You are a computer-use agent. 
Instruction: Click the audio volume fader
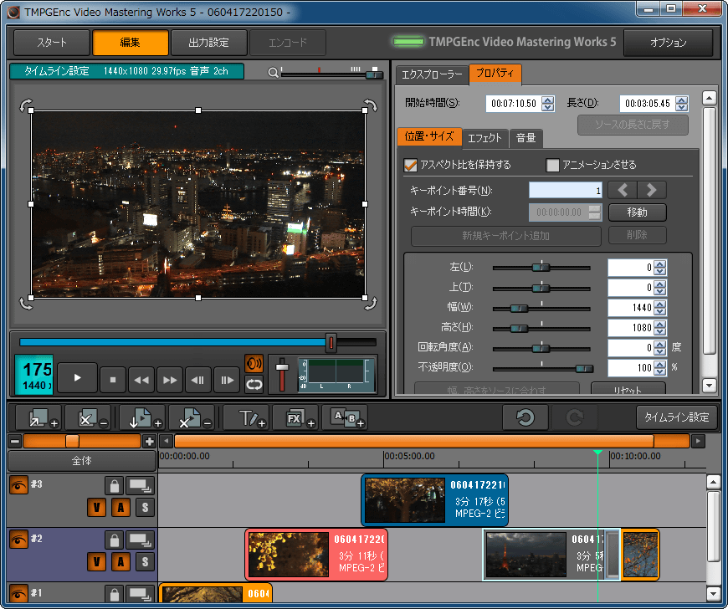282,367
